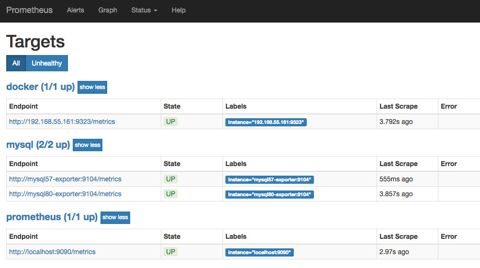Open the Prometheus home brand link

(29, 10)
